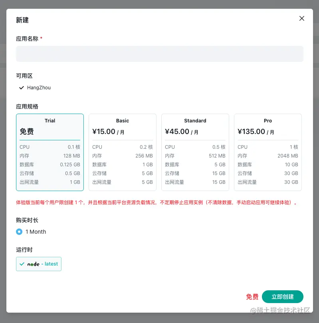Click the Standard plan 5 GB database value
Viewport: 319px width, 323px height.
pyautogui.click(x=220, y=165)
